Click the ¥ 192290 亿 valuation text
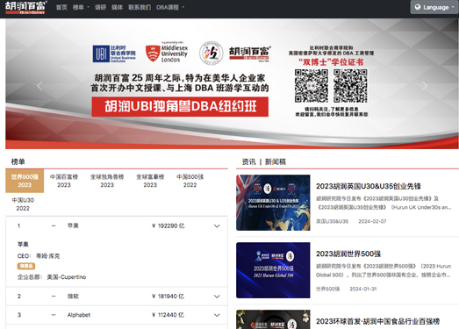 point(168,226)
